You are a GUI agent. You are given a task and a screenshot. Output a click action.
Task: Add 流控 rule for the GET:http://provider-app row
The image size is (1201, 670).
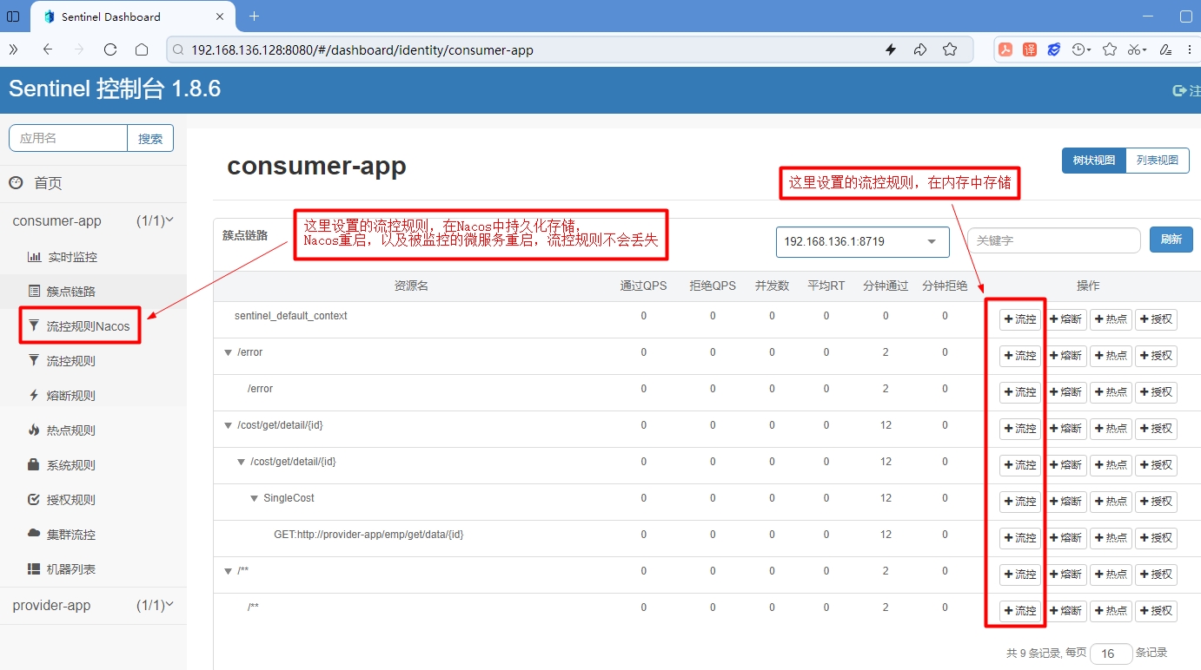point(1020,538)
